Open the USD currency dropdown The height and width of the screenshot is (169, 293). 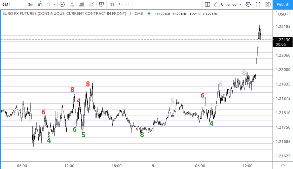coord(283,14)
